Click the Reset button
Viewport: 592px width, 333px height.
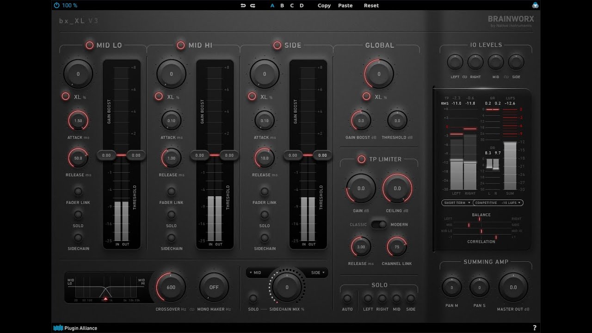(x=371, y=6)
